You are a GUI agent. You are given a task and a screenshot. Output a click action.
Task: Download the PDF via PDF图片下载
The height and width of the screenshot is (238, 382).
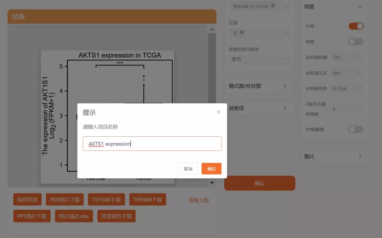[65, 199]
